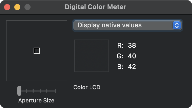Click the Aperture Size slider thumb
The image size is (192, 108).
pyautogui.click(x=19, y=91)
